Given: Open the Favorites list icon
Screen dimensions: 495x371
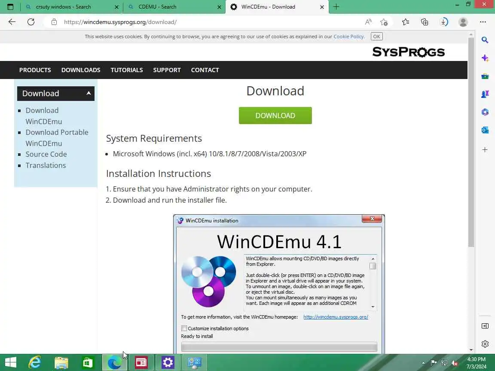Looking at the screenshot, I should click(406, 22).
